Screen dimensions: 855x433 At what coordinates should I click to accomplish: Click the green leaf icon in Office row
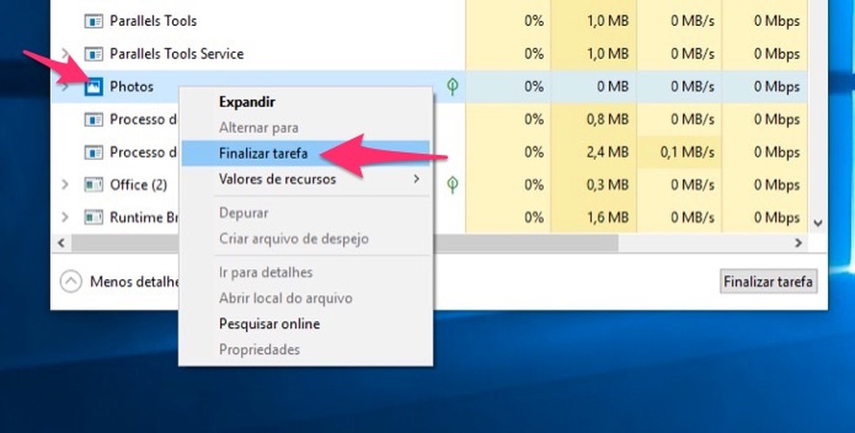pyautogui.click(x=452, y=184)
